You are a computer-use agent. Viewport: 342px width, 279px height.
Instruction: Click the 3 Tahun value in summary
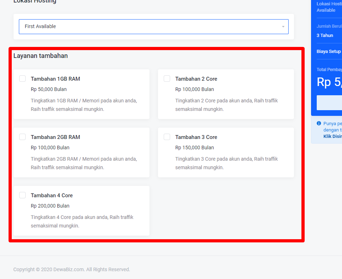pos(325,36)
